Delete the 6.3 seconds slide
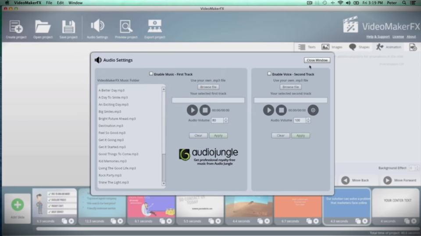Viewport: 421px width, 236px height. click(x=71, y=221)
